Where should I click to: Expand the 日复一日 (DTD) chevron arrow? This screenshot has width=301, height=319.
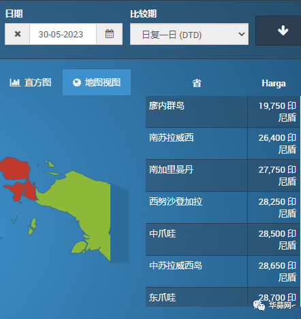241,34
